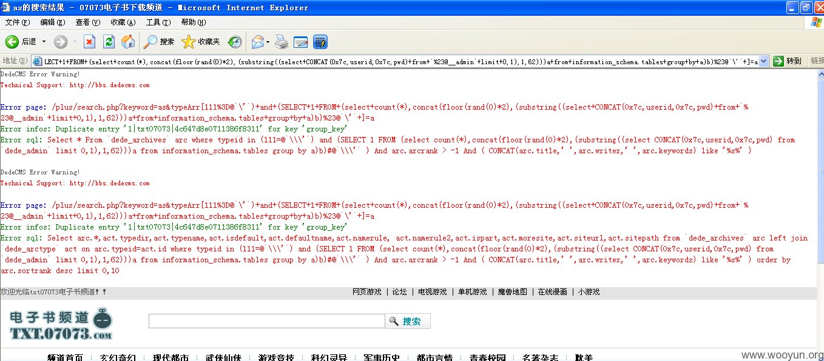Screen dimensions: 824x361
Task: Open the 网页游戏 navigation link
Action: coord(367,292)
